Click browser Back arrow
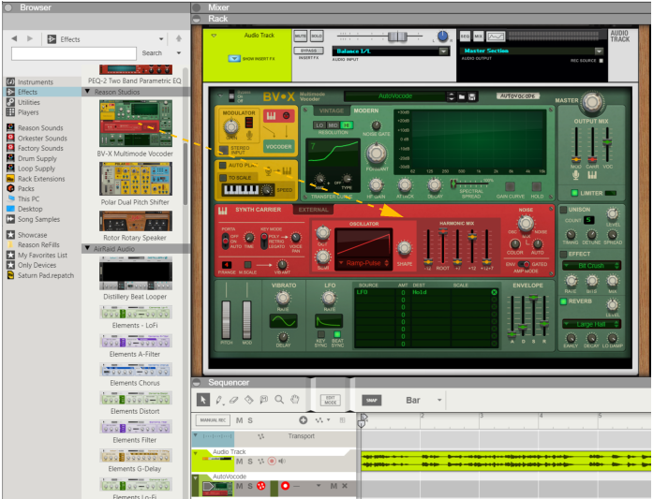 14,38
